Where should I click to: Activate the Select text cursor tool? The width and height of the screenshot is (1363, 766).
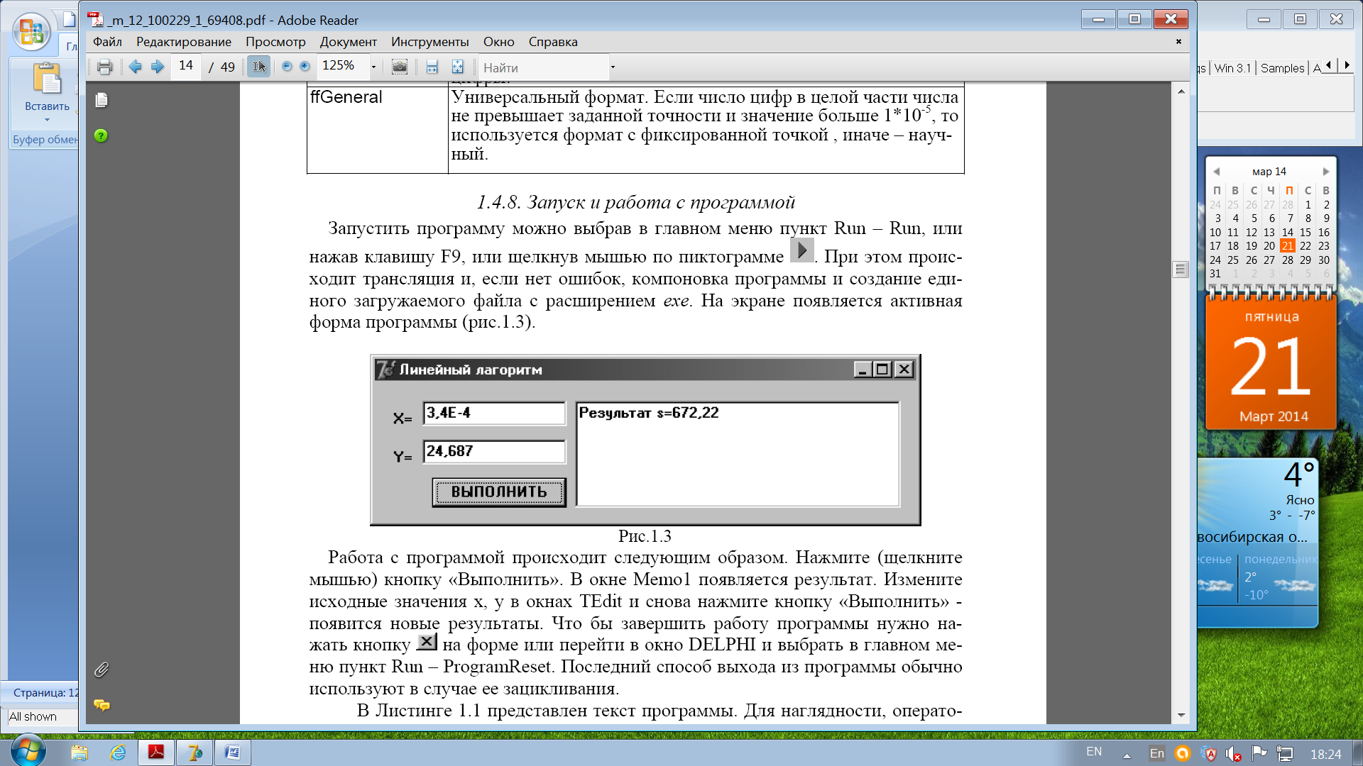259,67
